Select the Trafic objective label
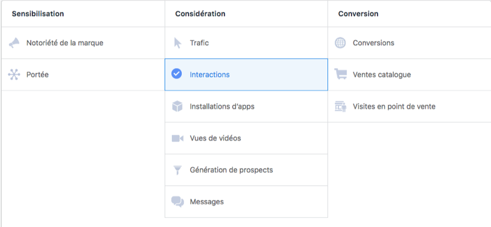 199,43
